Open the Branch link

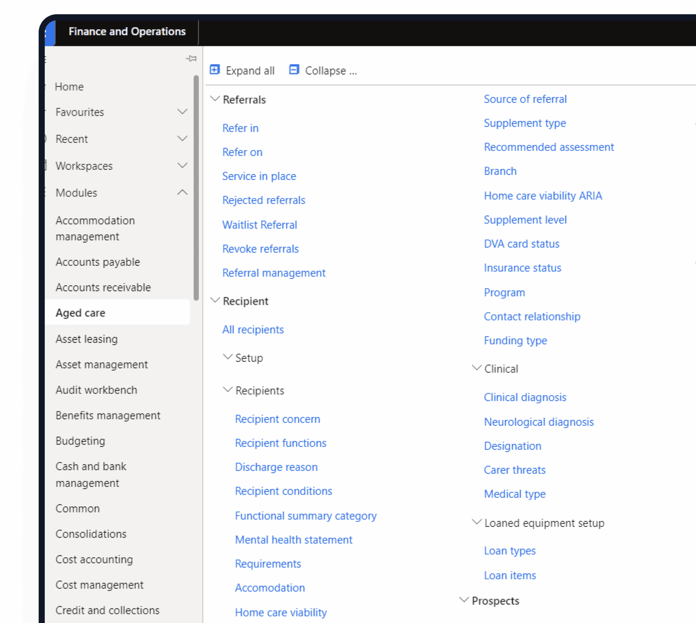[500, 171]
